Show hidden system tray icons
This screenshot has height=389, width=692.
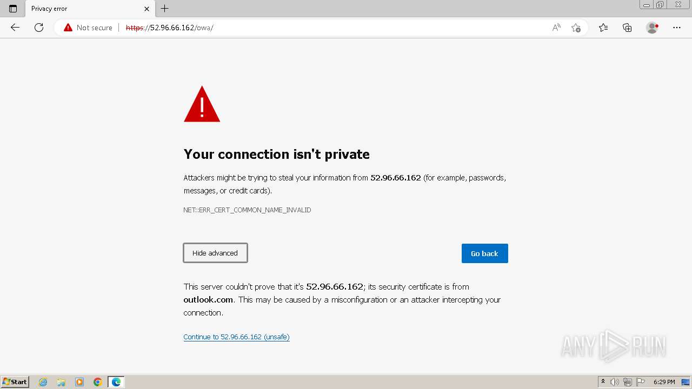(x=603, y=382)
